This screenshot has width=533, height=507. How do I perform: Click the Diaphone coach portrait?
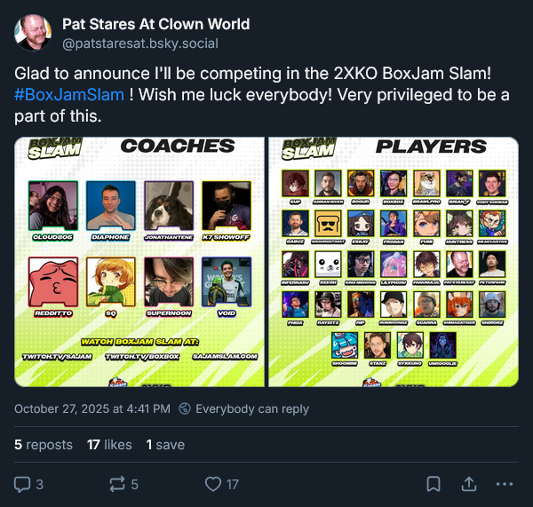[x=111, y=206]
